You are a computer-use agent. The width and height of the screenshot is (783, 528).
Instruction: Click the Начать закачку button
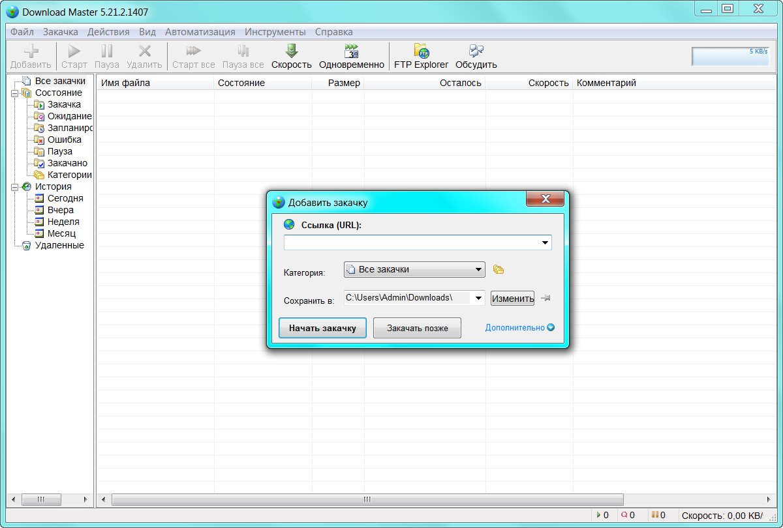(322, 328)
